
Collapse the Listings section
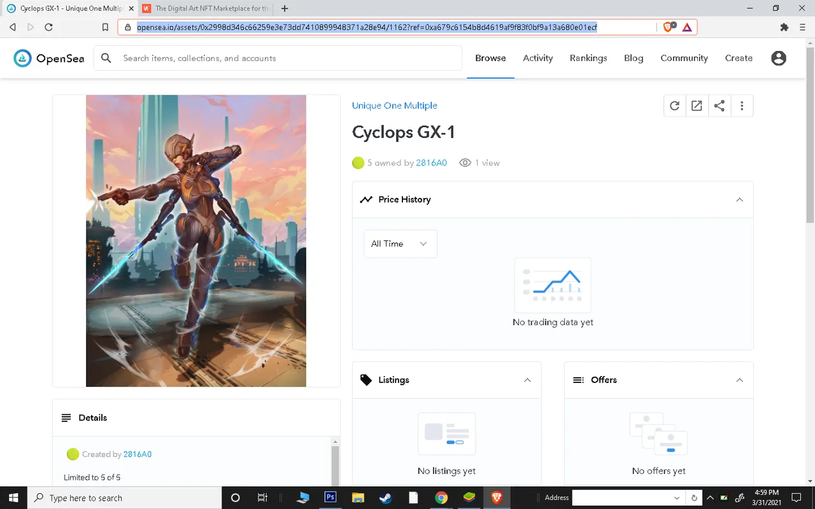coord(527,380)
